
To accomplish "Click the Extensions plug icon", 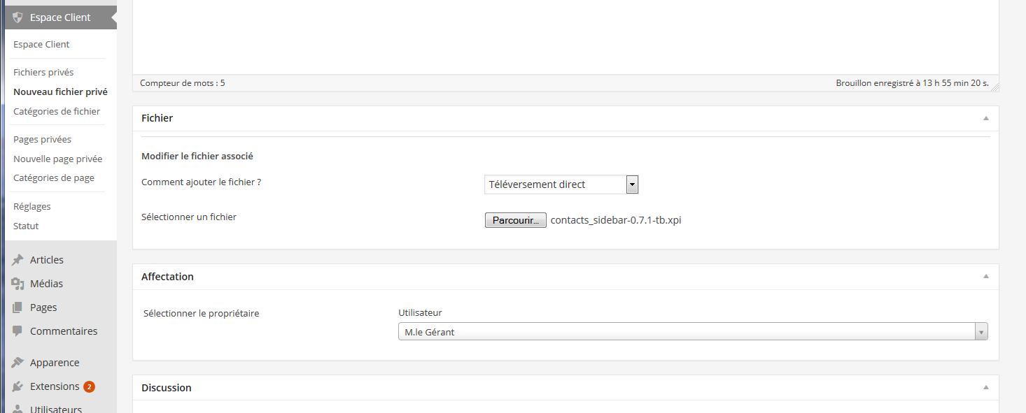I will (17, 386).
